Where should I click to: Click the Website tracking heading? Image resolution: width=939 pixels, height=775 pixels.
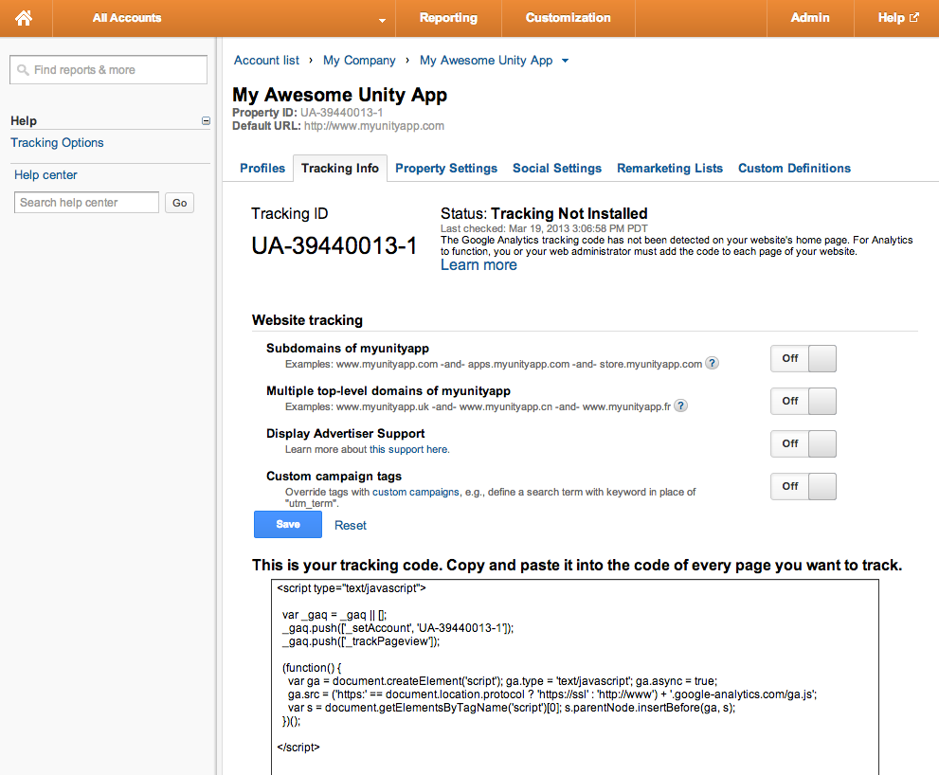point(307,320)
